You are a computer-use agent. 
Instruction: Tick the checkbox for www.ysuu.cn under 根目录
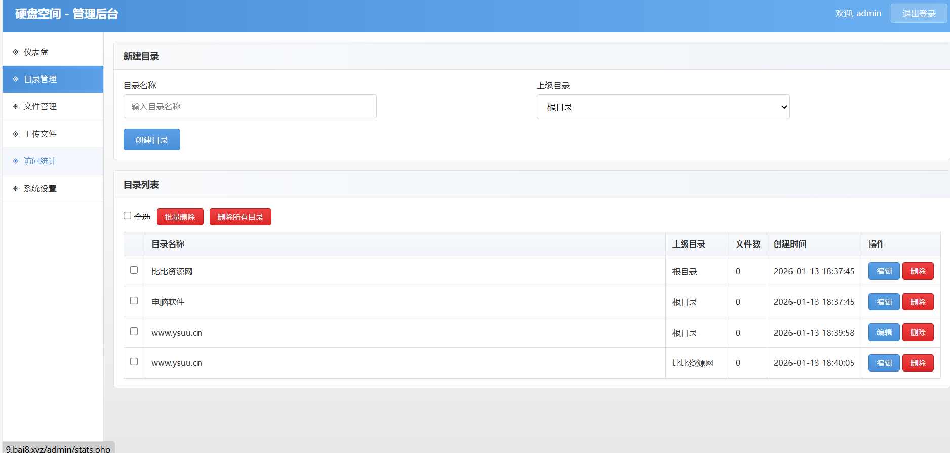point(134,332)
